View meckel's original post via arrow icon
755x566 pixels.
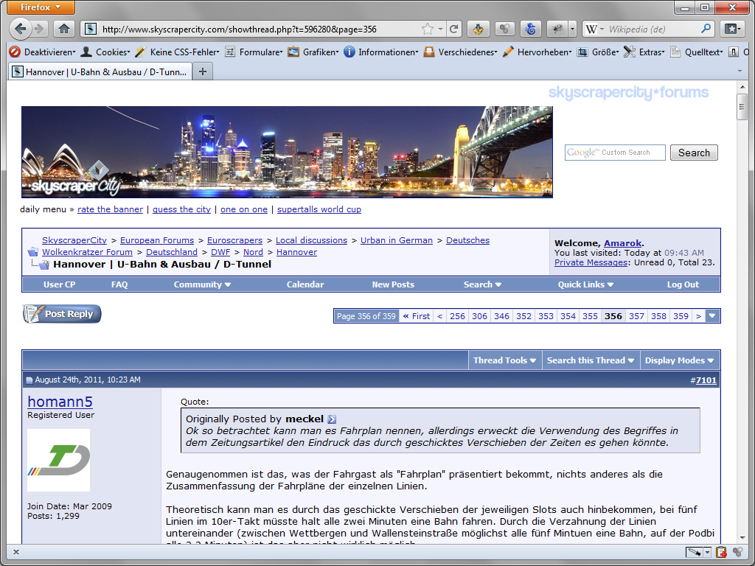tap(332, 419)
